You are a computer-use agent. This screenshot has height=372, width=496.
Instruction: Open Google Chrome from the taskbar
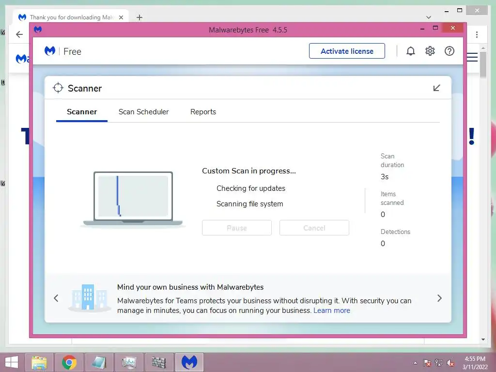click(x=69, y=362)
